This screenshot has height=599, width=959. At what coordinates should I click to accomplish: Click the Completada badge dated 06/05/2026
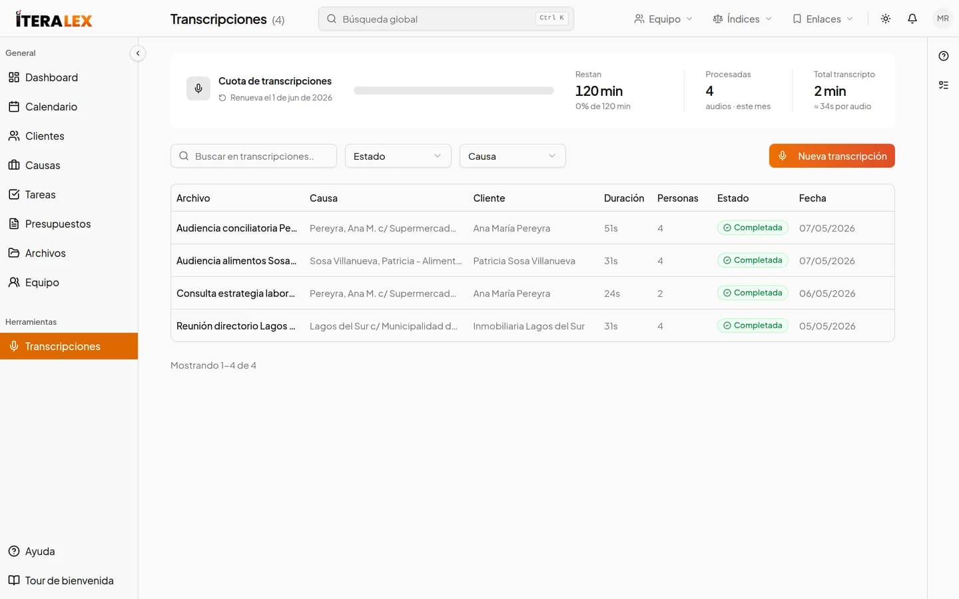coord(753,293)
